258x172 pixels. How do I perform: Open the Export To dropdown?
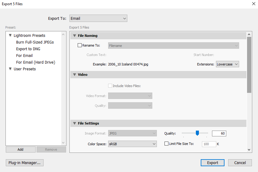click(98, 19)
